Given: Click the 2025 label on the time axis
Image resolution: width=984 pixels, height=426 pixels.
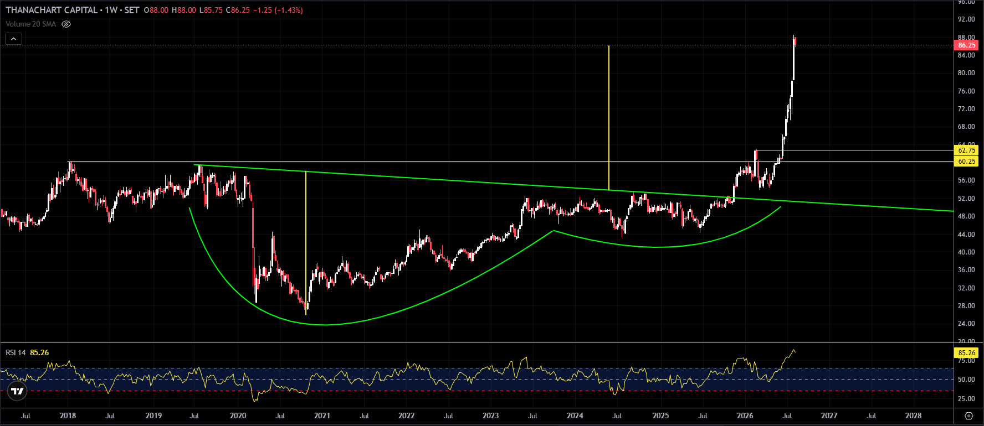Looking at the screenshot, I should tap(660, 415).
